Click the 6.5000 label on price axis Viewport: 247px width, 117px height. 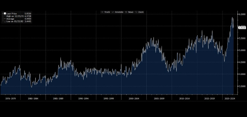(242, 14)
